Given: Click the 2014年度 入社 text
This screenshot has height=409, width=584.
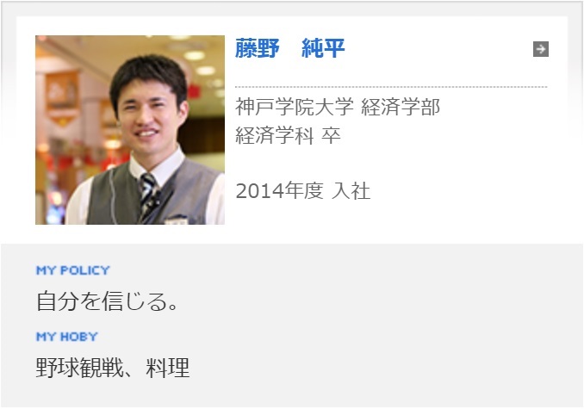Looking at the screenshot, I should (303, 191).
